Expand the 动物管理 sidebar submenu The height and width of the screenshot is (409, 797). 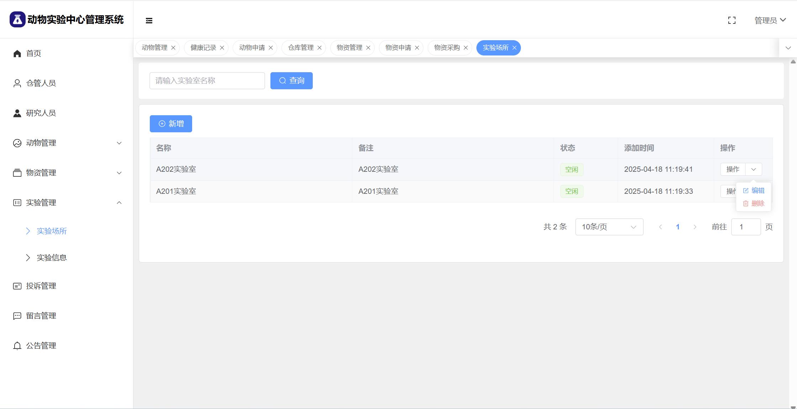(119, 143)
